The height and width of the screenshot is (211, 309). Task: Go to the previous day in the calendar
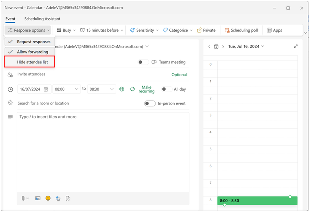click(209, 47)
